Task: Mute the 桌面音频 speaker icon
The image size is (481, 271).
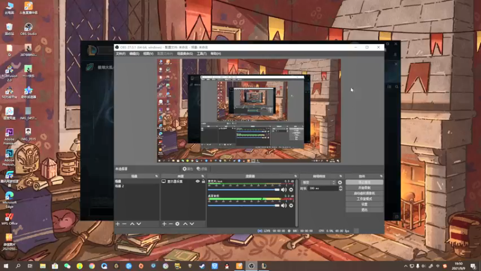Action: tap(284, 205)
